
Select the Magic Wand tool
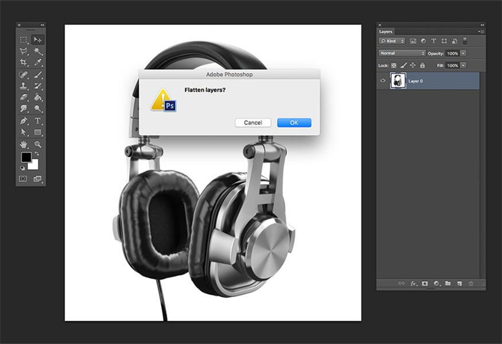pos(38,51)
